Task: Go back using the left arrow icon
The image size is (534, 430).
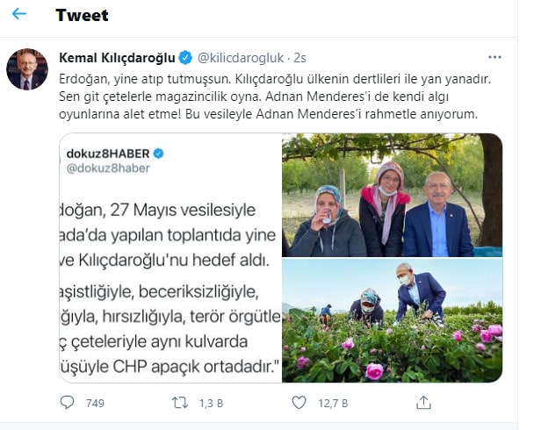Action: point(19,14)
